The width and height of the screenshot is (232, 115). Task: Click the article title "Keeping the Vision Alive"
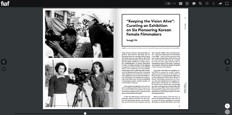(x=151, y=28)
